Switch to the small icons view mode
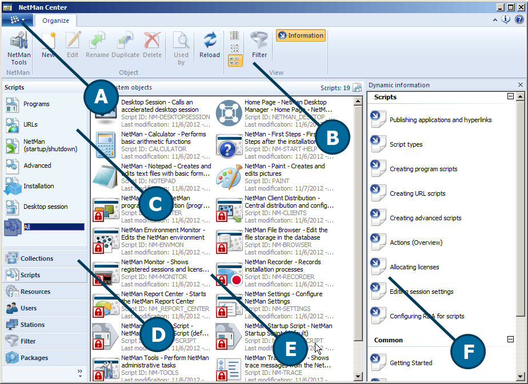 [235, 48]
